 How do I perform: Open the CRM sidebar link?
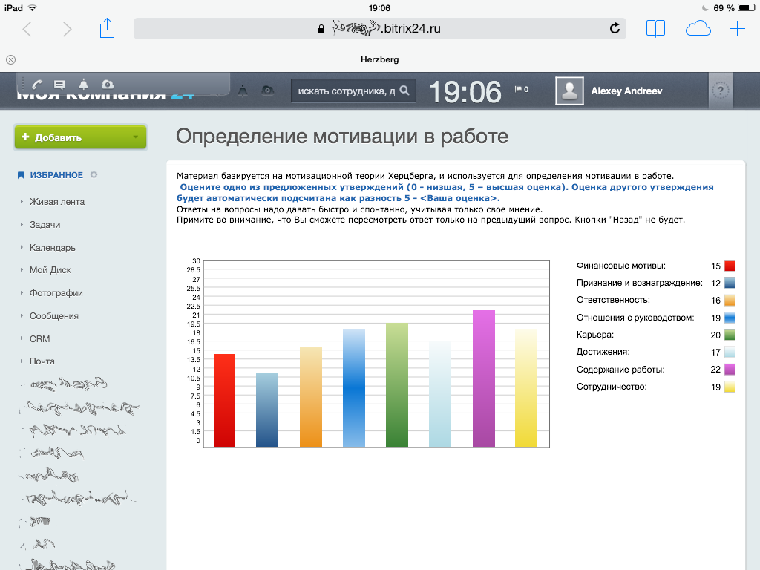[40, 338]
